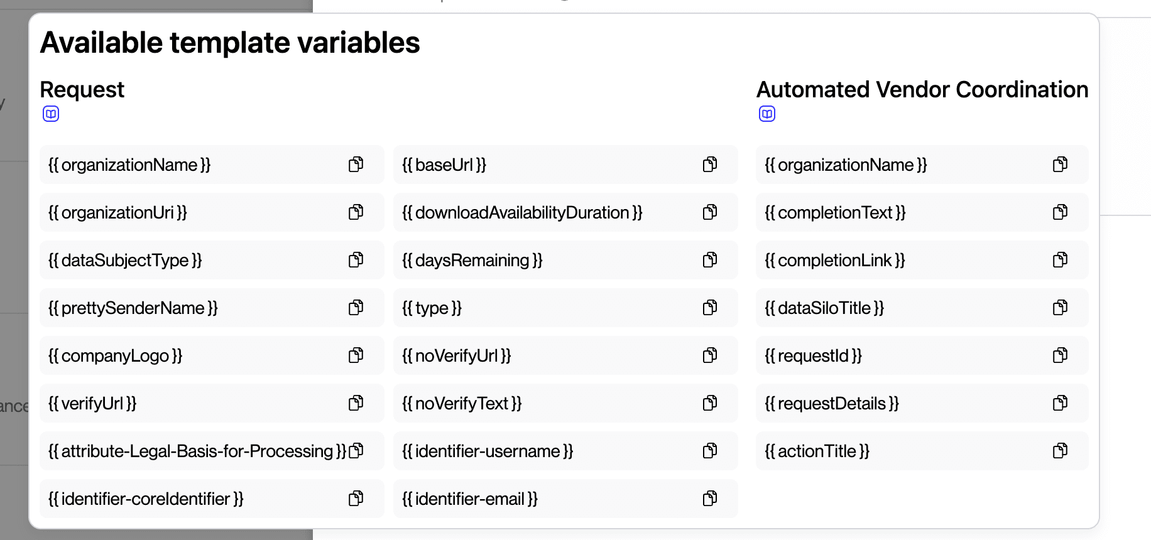Select the {{ verifyUrl }} variable text
1151x540 pixels.
(92, 403)
